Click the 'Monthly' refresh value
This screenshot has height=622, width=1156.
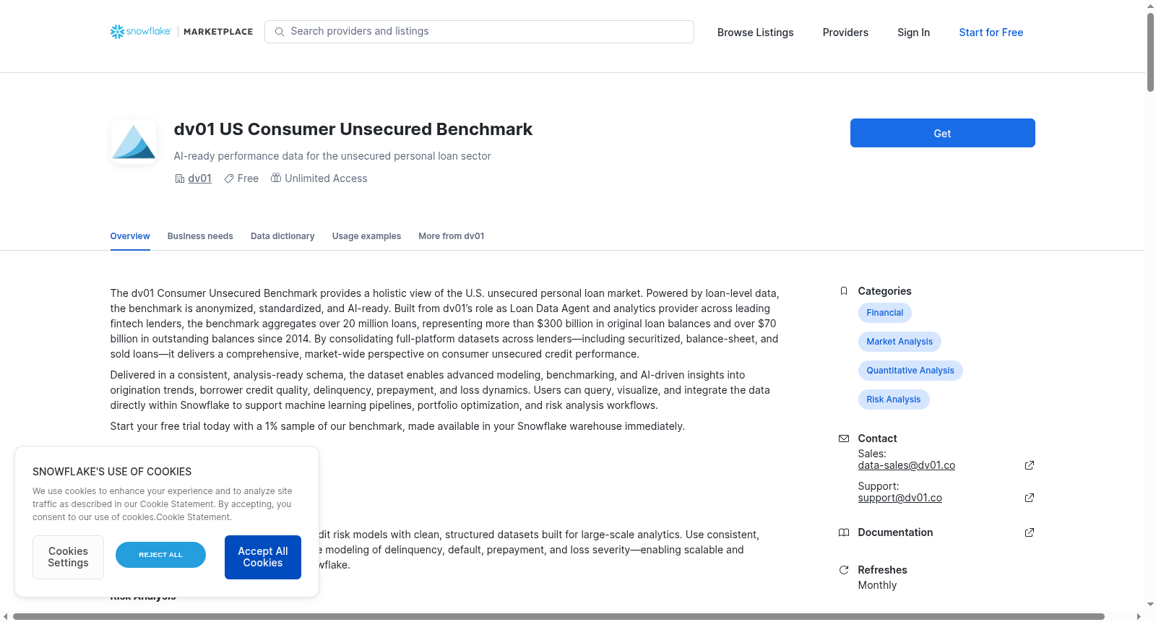click(877, 585)
